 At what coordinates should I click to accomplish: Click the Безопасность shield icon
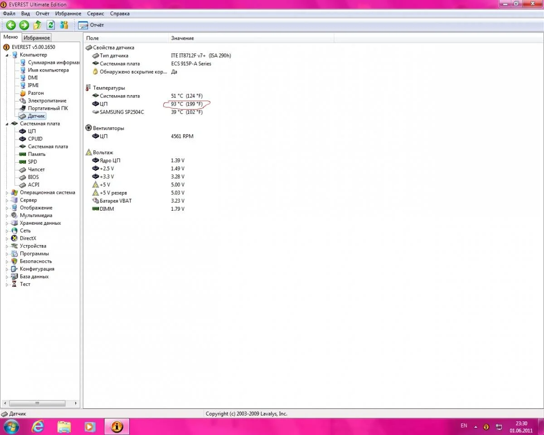[x=15, y=261]
